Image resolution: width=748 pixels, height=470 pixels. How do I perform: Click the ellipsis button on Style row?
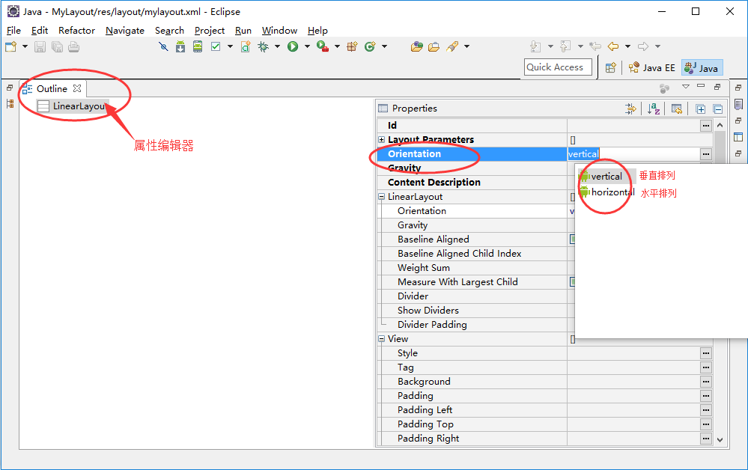[706, 353]
